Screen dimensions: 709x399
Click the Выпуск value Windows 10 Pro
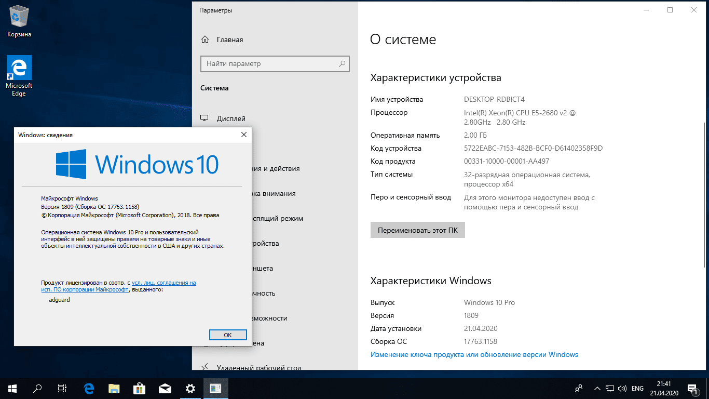click(489, 302)
